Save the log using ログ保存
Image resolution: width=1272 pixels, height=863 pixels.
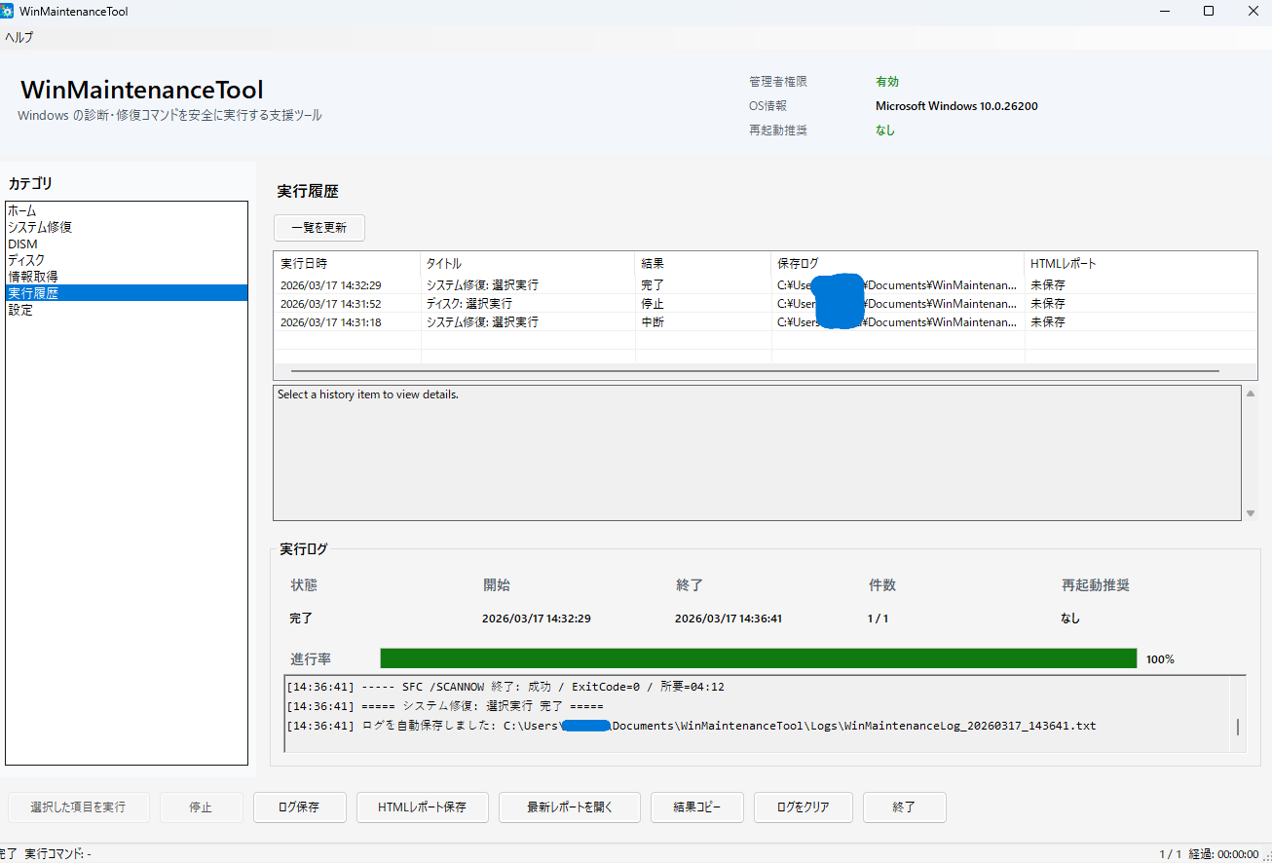click(299, 807)
